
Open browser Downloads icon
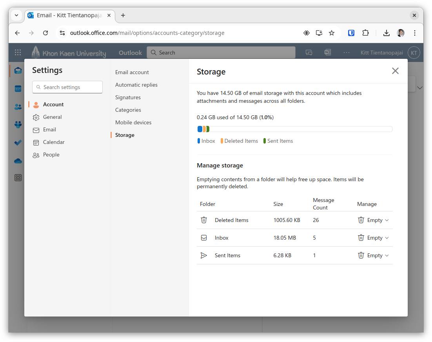pos(386,33)
